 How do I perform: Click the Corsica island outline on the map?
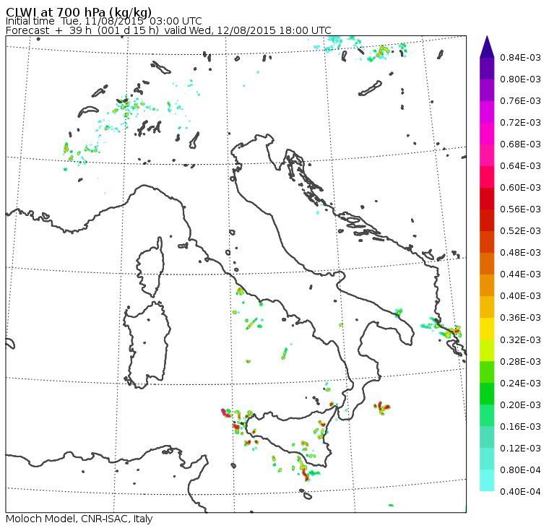(x=150, y=267)
